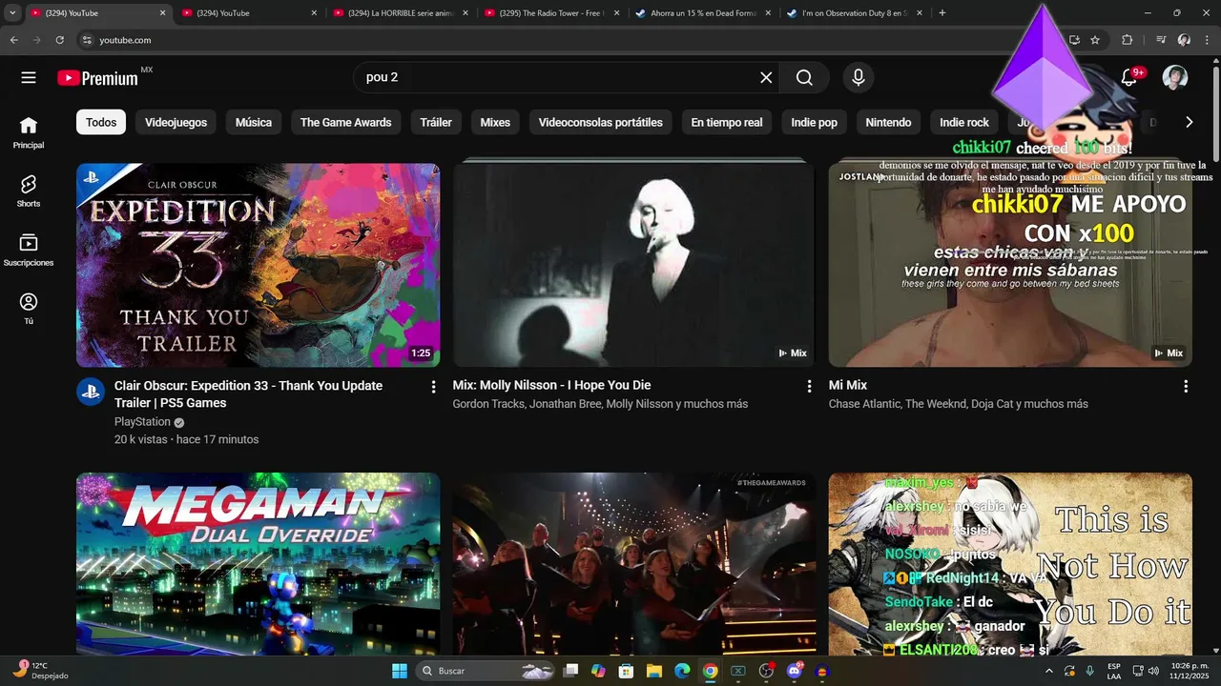Install YouTube app from address bar icon
The height and width of the screenshot is (686, 1221).
(x=1074, y=40)
